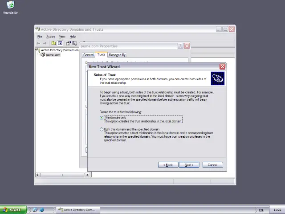Open the Action menu
Image resolution: width=285 pixels, height=214 pixels.
pos(50,37)
